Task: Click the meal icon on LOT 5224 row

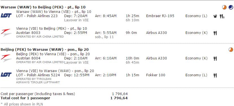Action: (215, 75)
